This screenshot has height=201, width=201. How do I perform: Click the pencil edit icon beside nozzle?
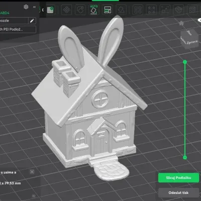[32, 21]
